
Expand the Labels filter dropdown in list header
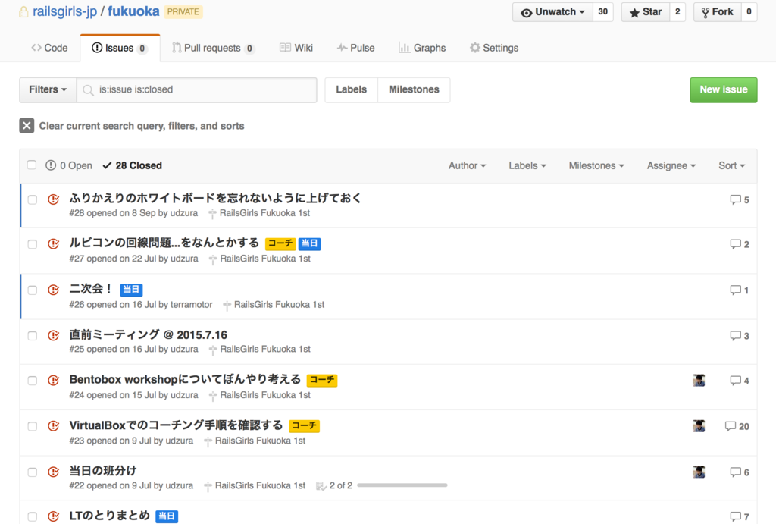(x=527, y=165)
